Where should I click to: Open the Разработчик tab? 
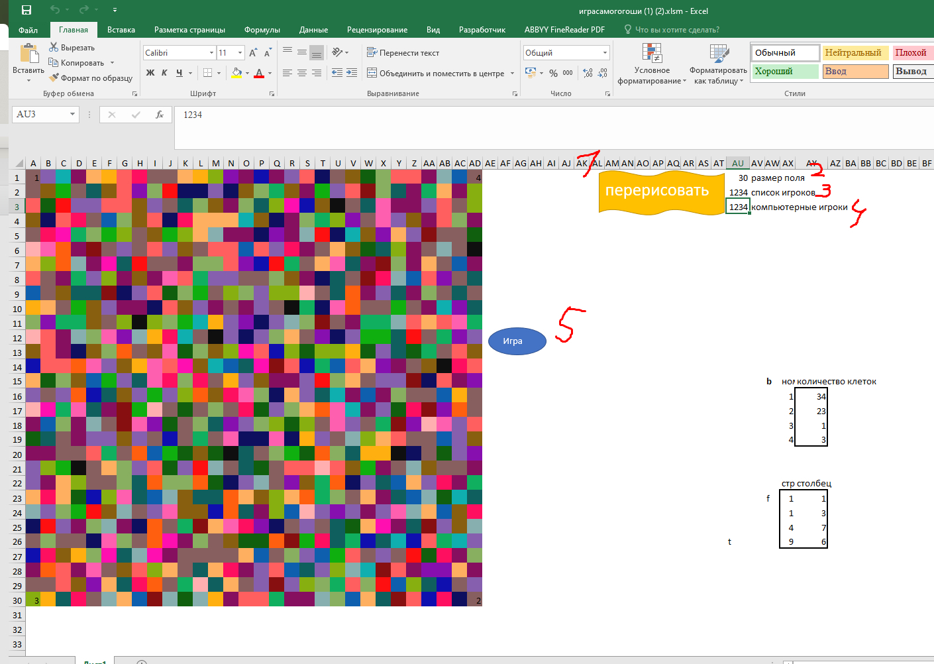click(482, 30)
